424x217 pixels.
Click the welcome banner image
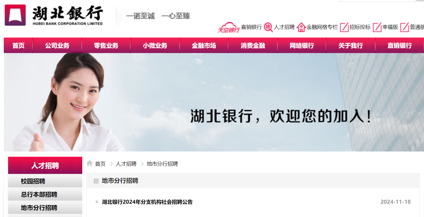click(x=214, y=102)
